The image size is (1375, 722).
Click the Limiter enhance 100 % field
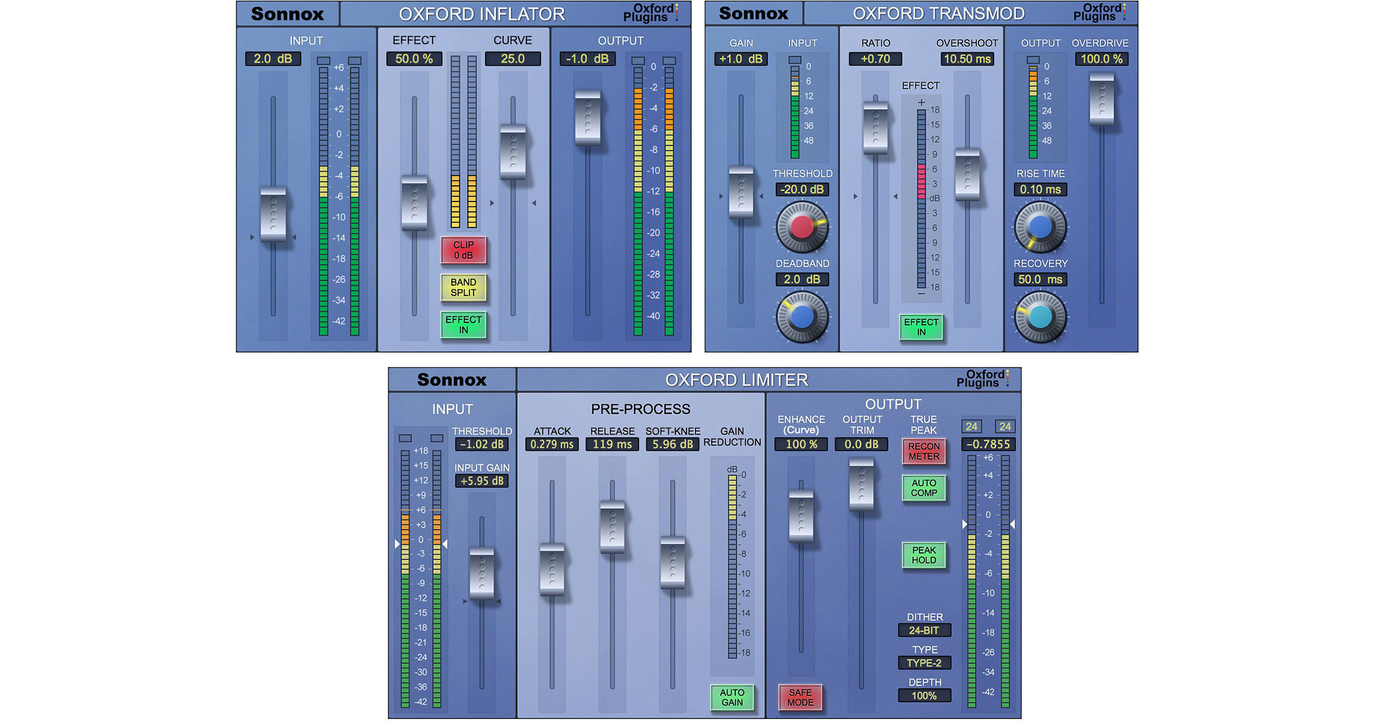801,445
